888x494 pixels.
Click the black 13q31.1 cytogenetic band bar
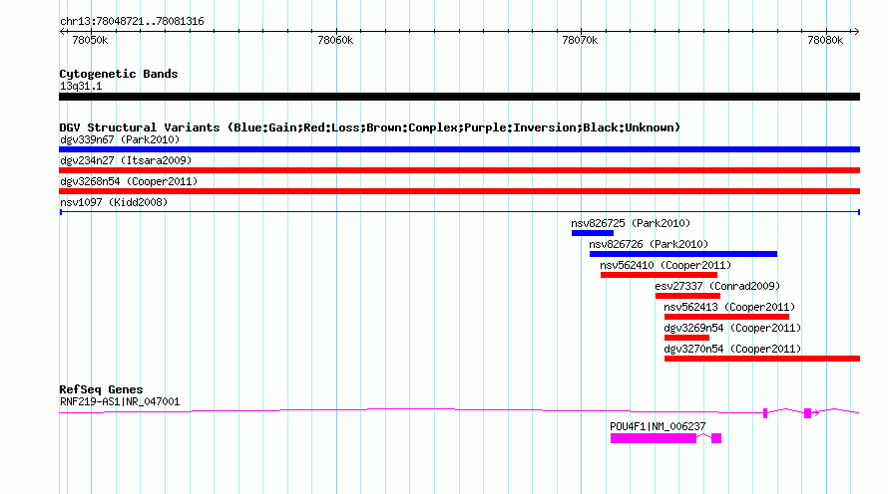pyautogui.click(x=459, y=97)
